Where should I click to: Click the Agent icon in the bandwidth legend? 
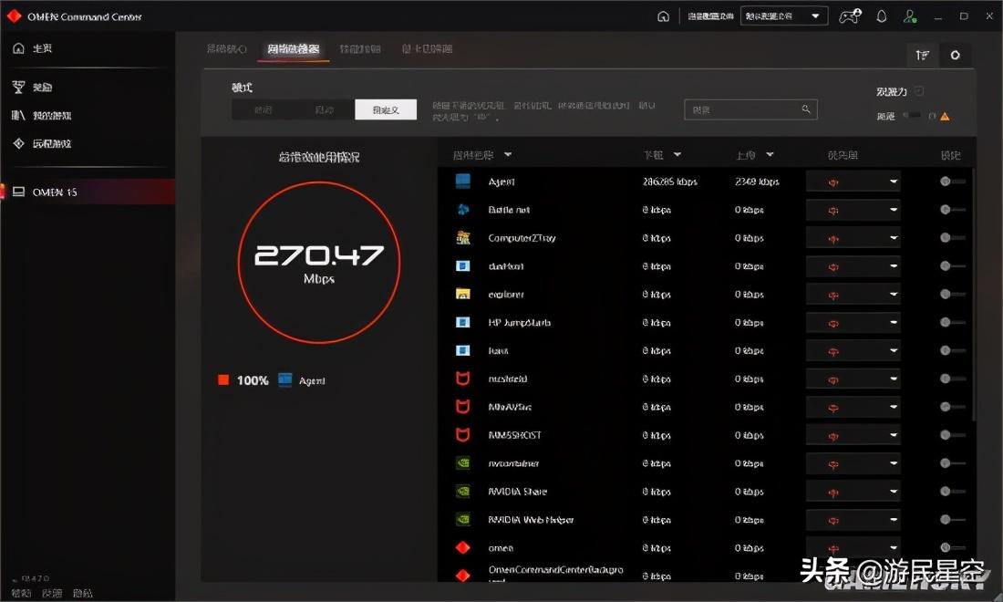point(285,380)
